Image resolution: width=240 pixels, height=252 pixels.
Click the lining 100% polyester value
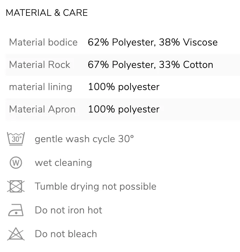pyautogui.click(x=124, y=87)
